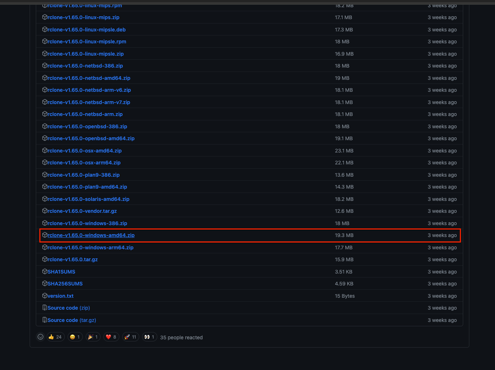The image size is (495, 370).
Task: Download Source code (zip)
Action: pos(69,308)
